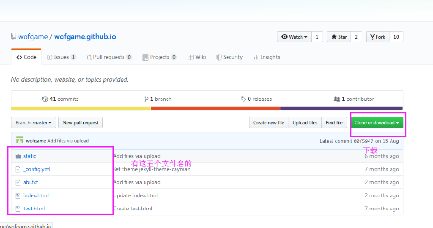Click the wofgame avatar in commit bar
433x228 pixels.
point(19,140)
